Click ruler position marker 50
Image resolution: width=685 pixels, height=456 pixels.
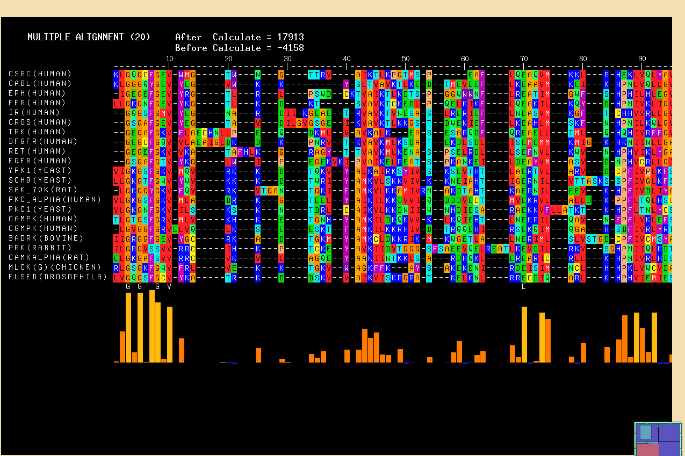coord(406,59)
